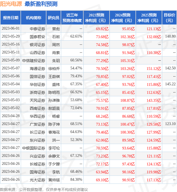
Task: Click institution 长江证券
Action: point(37,132)
